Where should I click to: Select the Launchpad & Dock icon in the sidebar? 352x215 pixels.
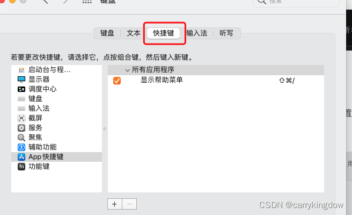[21, 70]
